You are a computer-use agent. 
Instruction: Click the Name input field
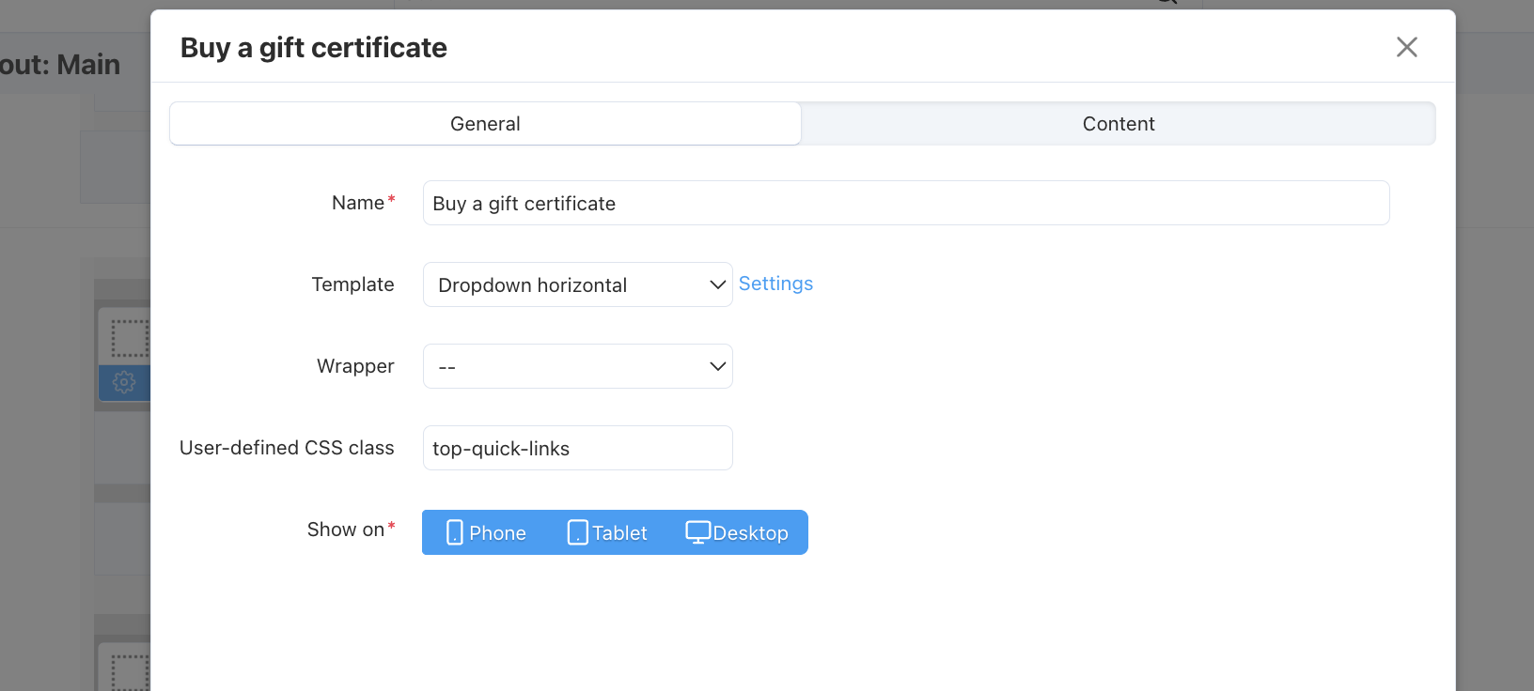[x=906, y=203]
